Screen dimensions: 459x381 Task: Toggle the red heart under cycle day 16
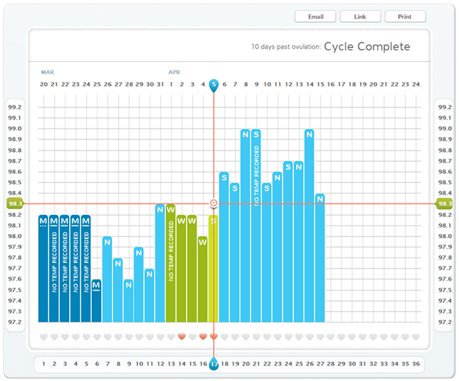(x=203, y=336)
